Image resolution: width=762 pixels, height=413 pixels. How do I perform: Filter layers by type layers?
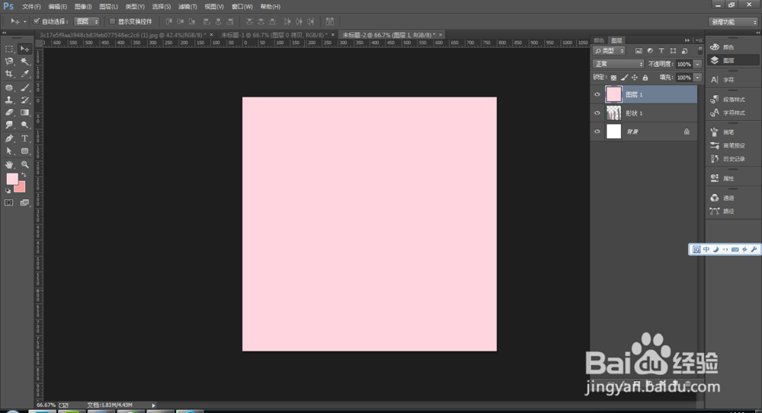tap(661, 50)
